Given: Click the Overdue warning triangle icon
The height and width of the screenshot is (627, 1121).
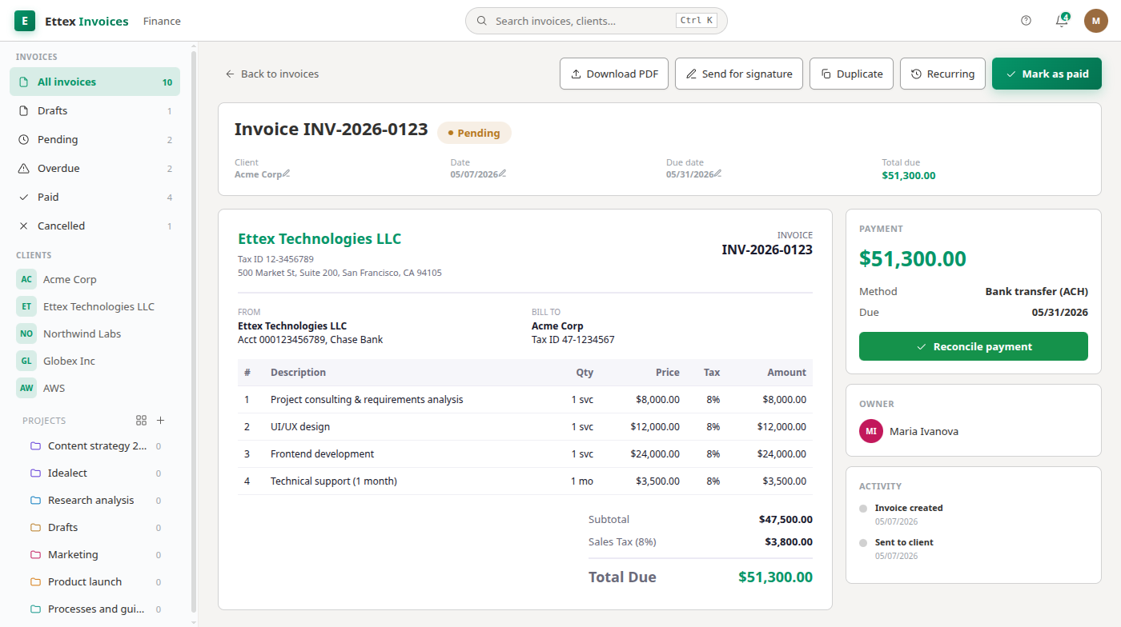Looking at the screenshot, I should 23,168.
